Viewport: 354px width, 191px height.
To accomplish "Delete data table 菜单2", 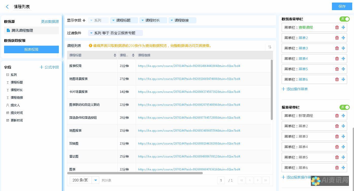I will [337, 38].
